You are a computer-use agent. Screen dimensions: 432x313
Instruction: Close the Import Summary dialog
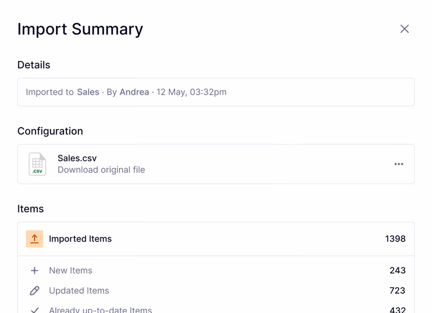[405, 29]
